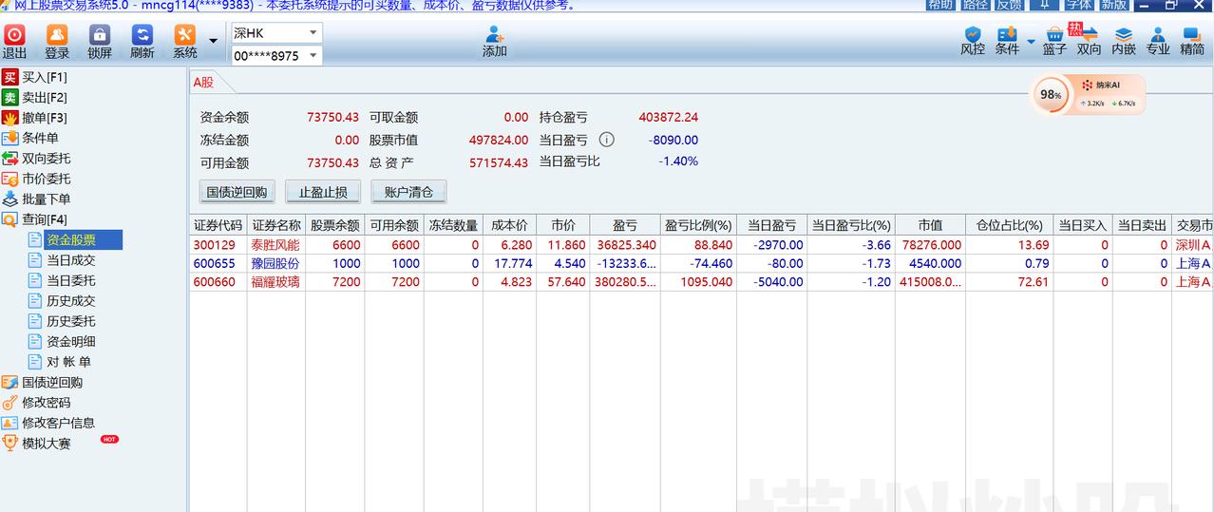Screen dimensions: 1214x512
Task: Open 对帐单 query item
Action: click(69, 362)
